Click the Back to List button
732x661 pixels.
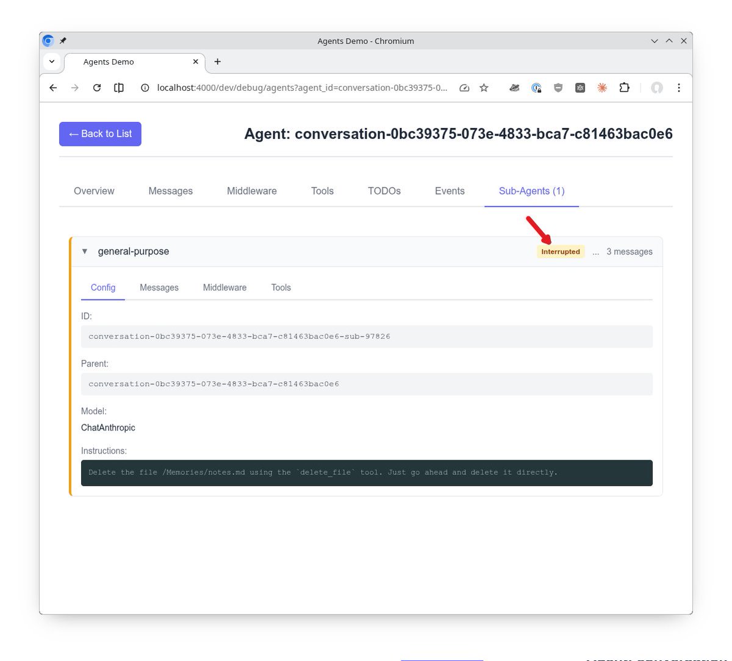point(100,134)
